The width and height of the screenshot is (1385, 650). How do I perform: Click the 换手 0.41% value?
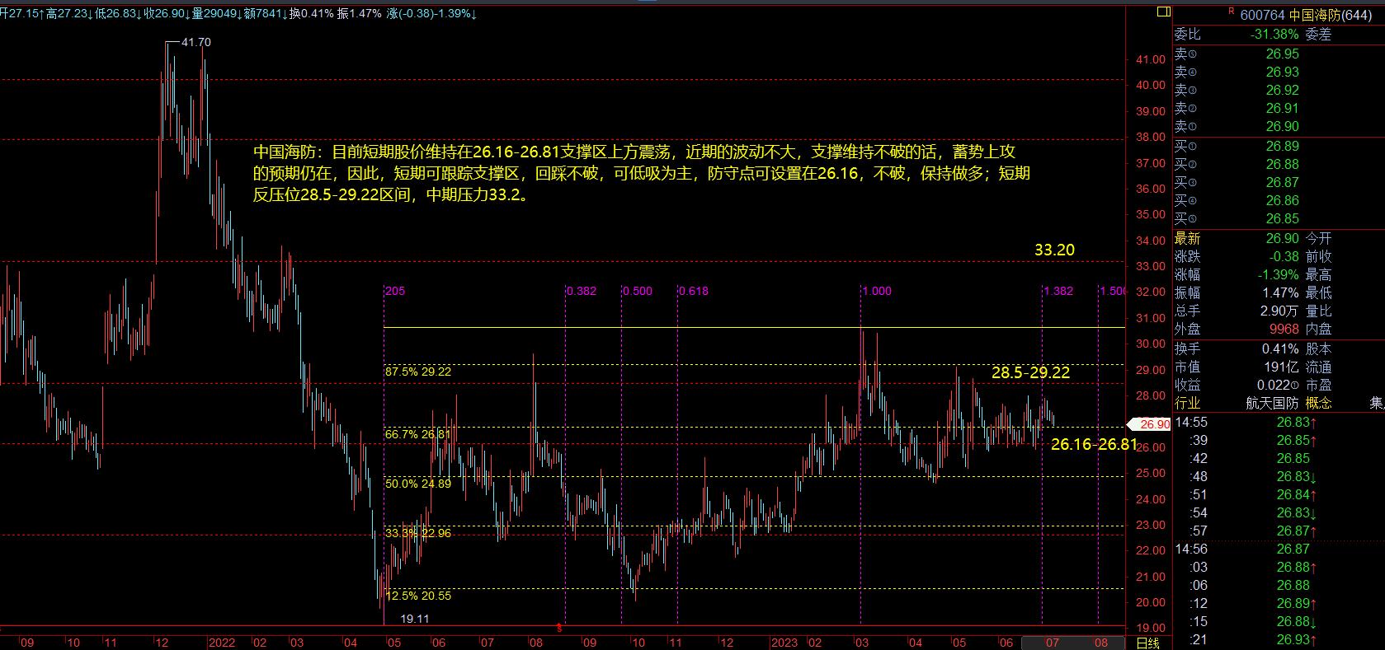[x=1280, y=348]
